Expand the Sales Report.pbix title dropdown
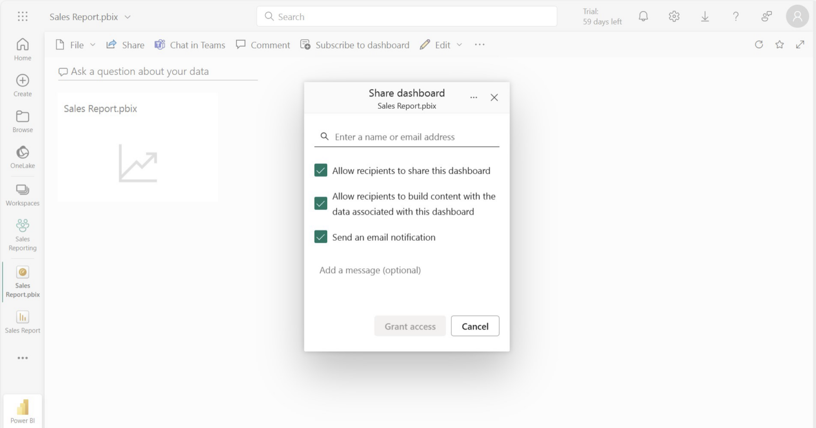Screen dimensions: 816x428 127,16
